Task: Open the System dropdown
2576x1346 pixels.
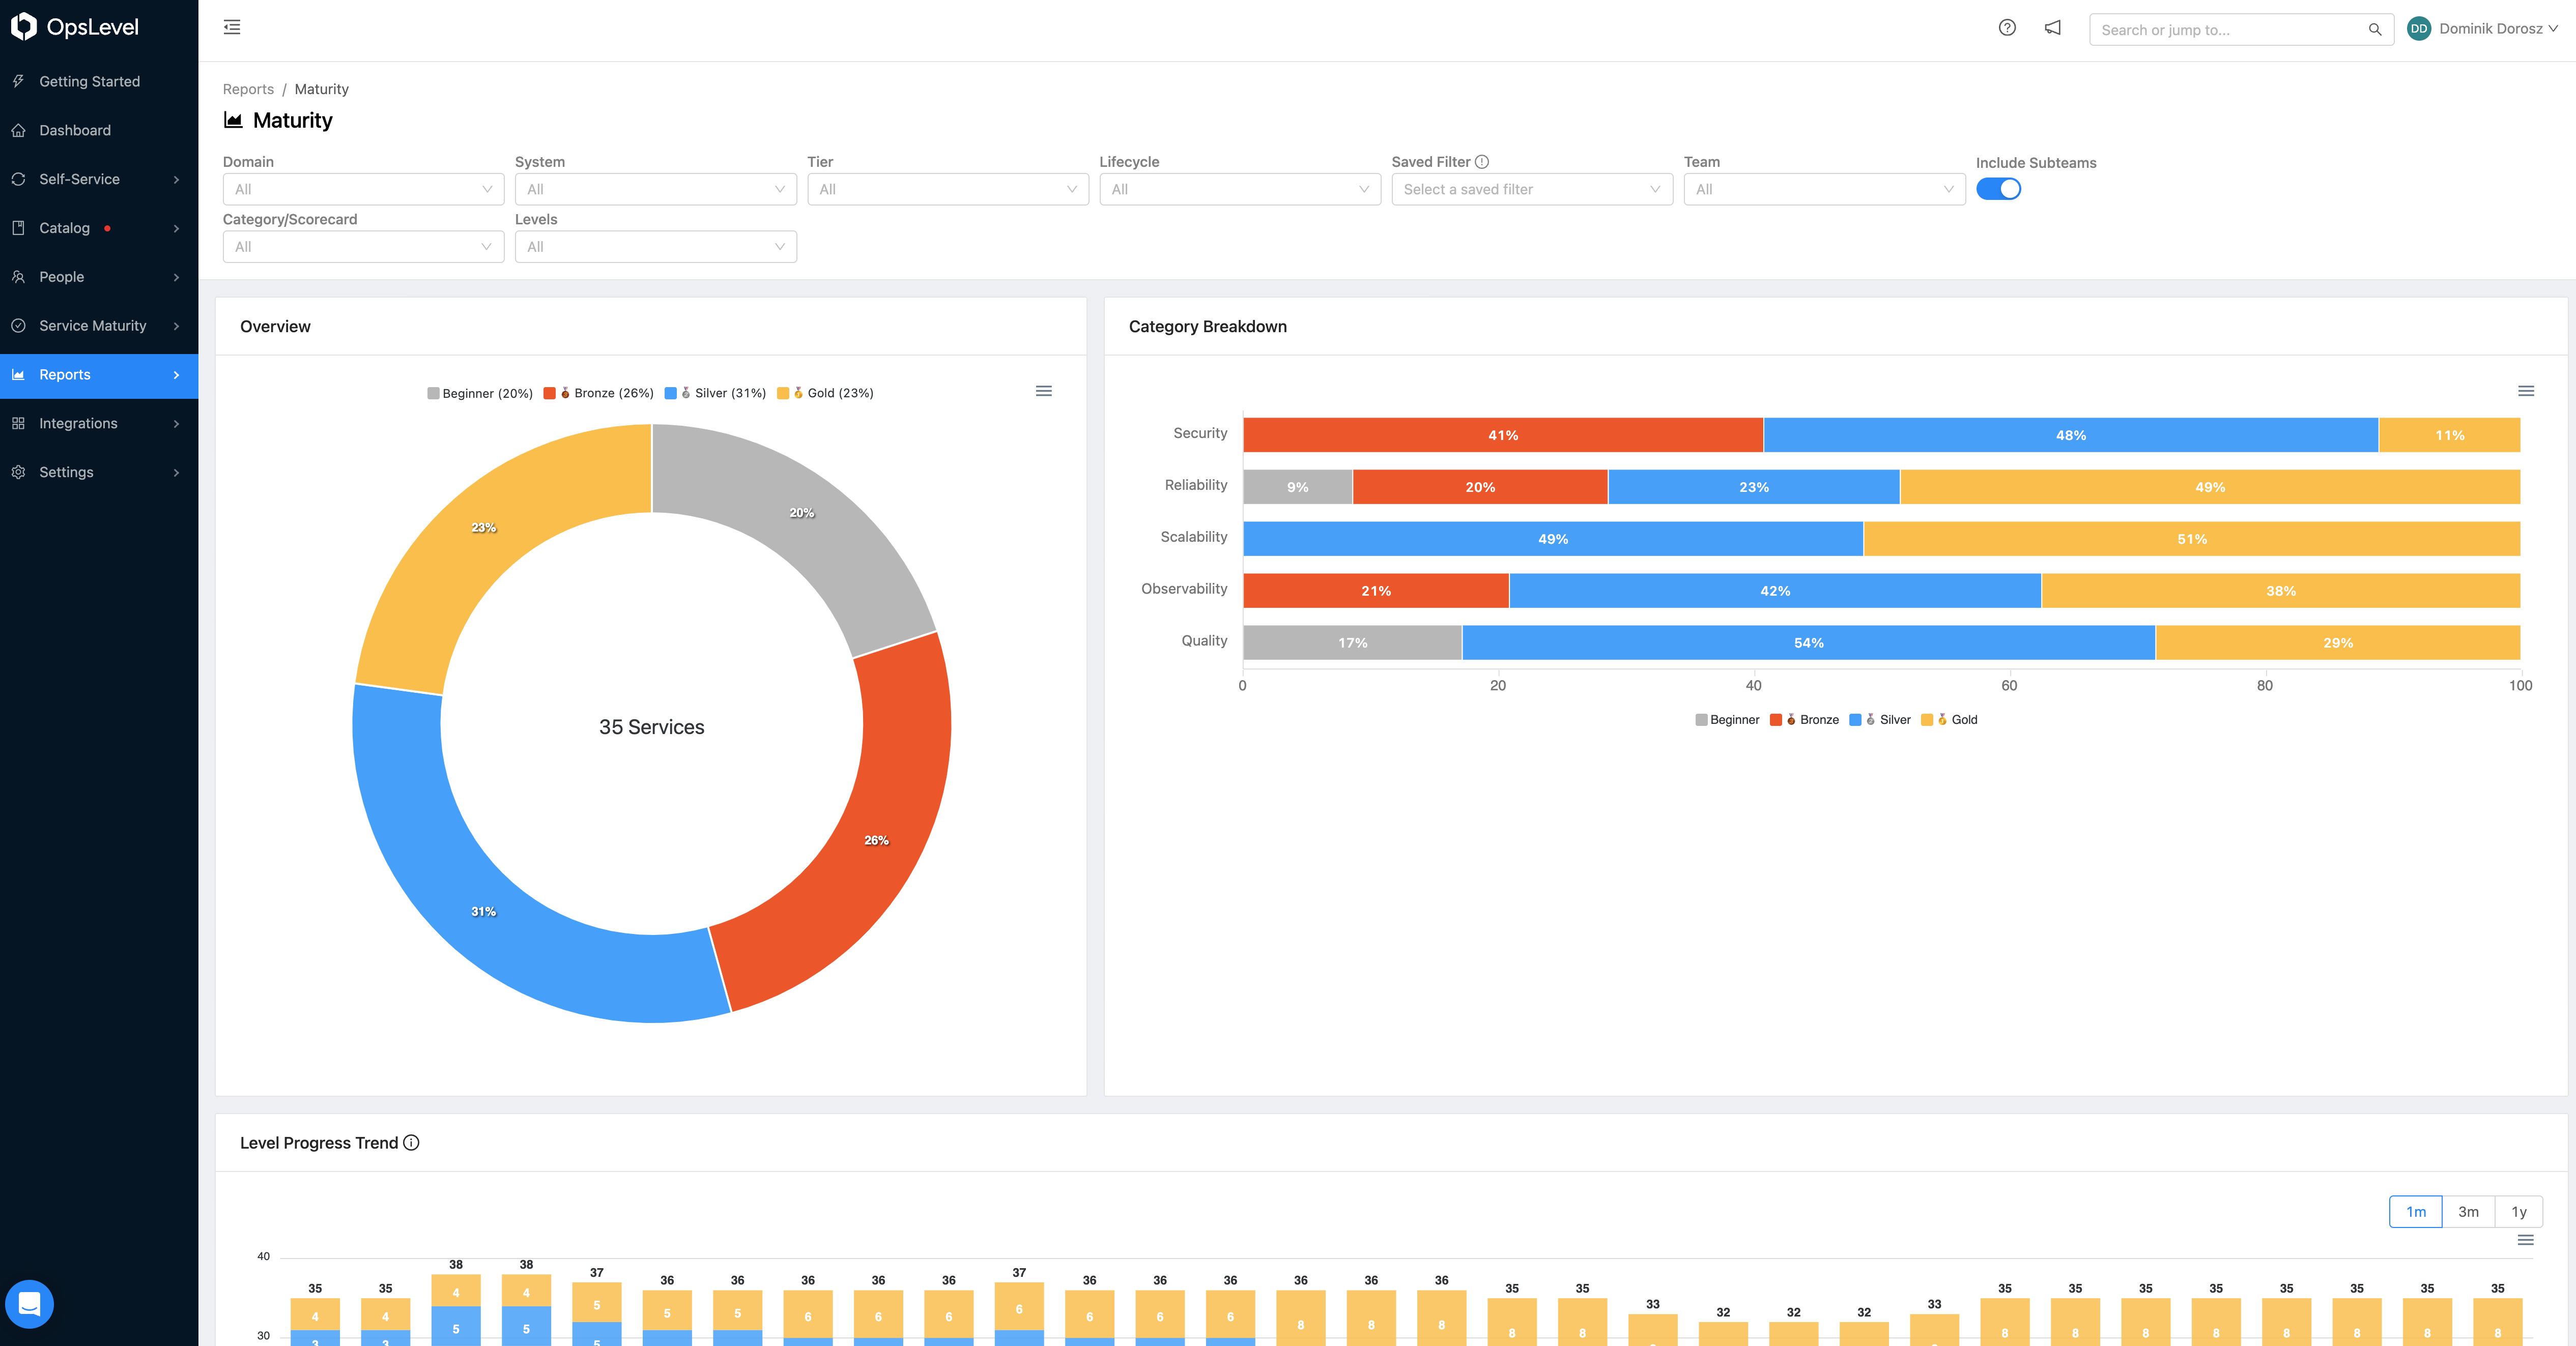Action: click(x=655, y=189)
